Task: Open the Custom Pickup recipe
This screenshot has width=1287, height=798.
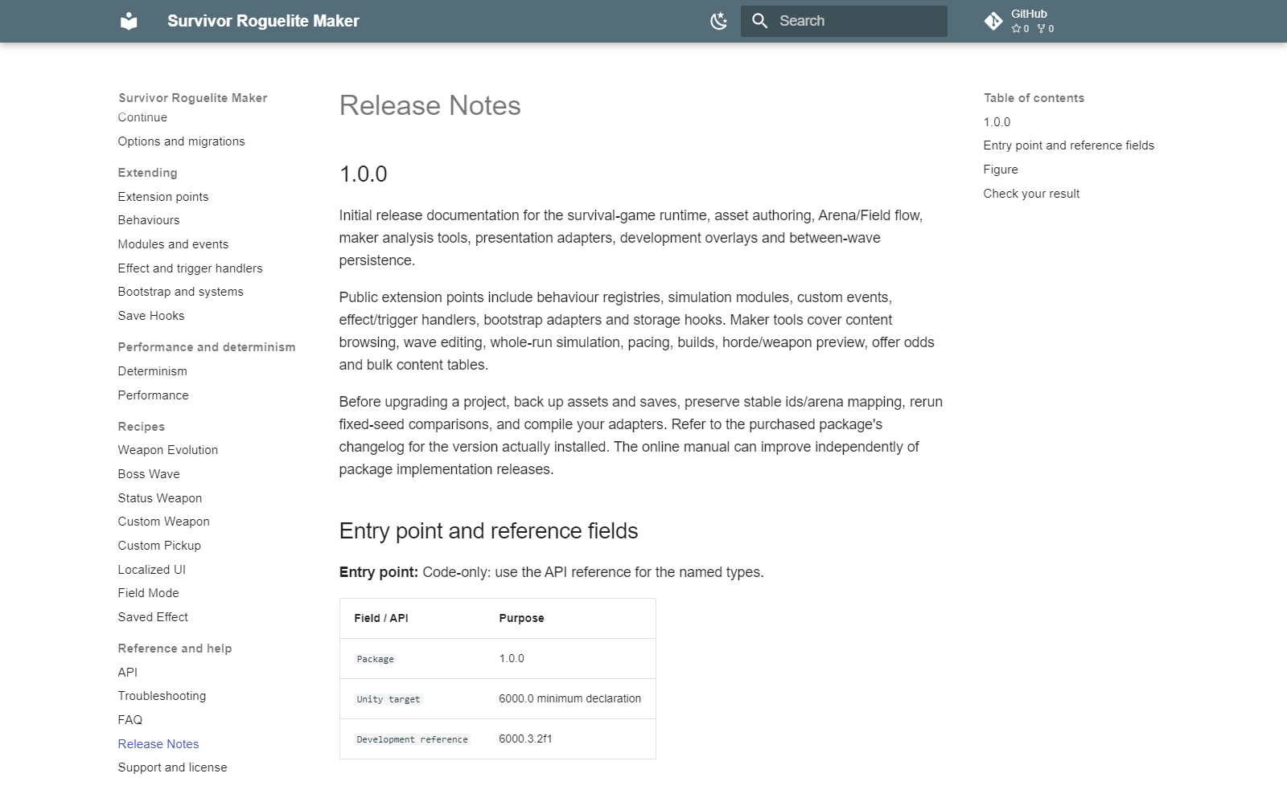Action: tap(159, 546)
